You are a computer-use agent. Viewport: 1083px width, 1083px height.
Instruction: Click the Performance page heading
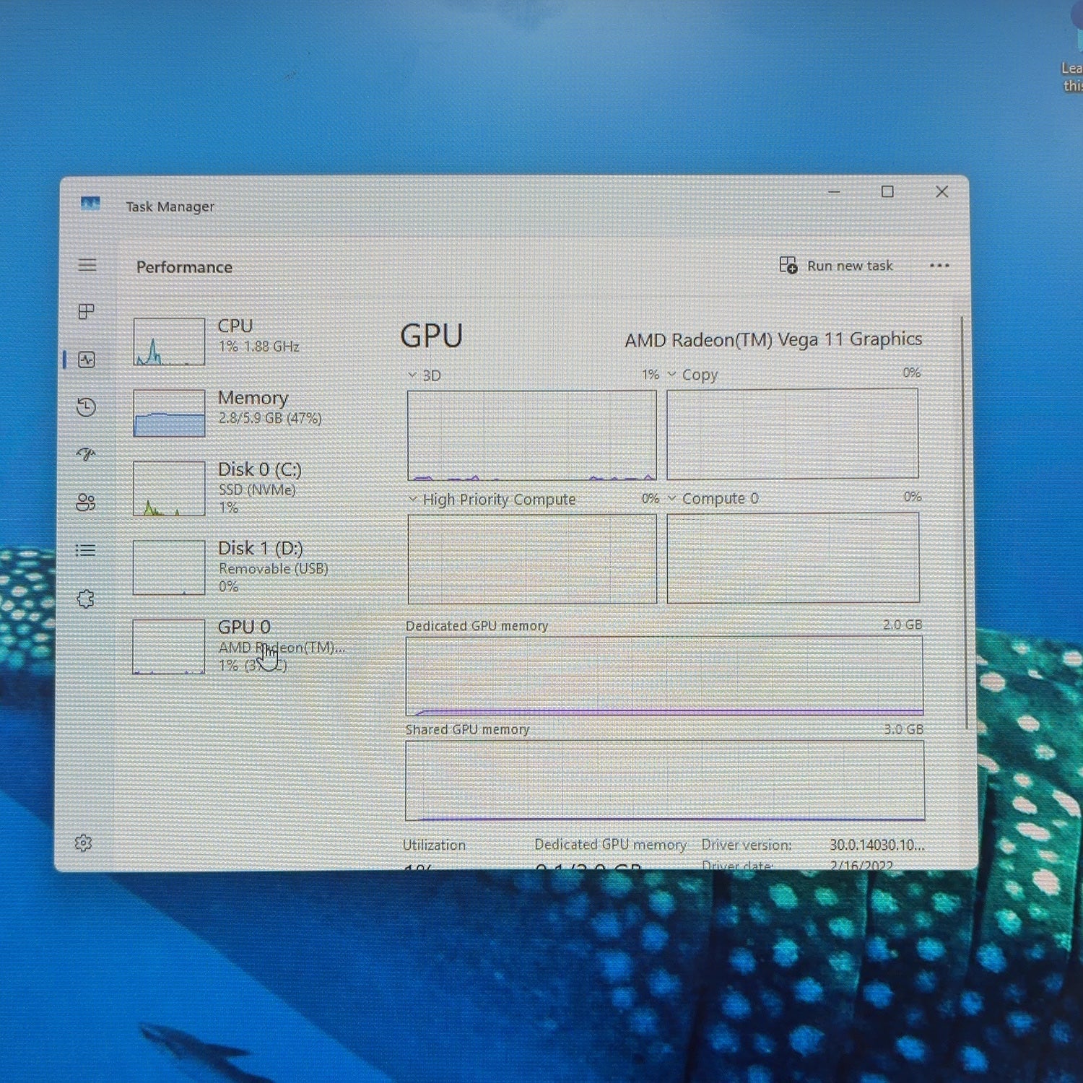tap(184, 267)
